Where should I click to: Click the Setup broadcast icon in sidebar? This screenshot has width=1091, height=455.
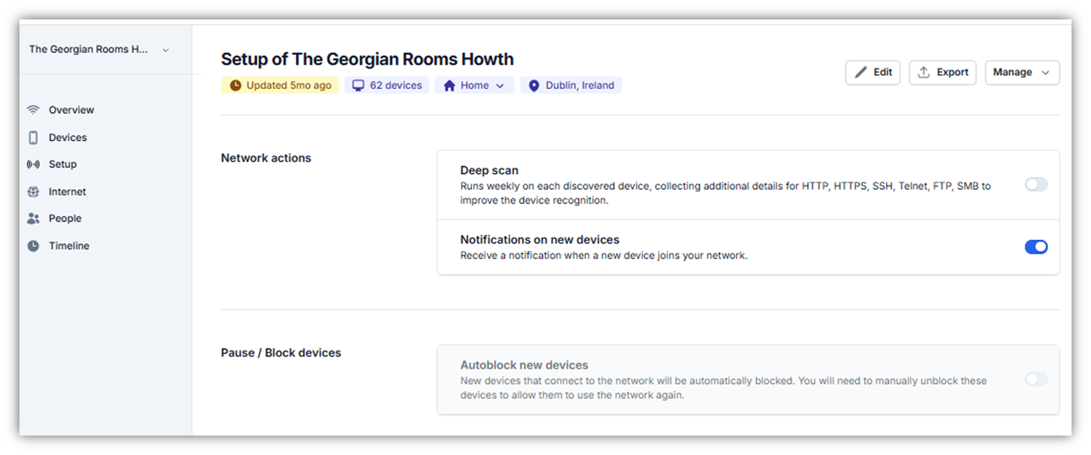coord(33,164)
